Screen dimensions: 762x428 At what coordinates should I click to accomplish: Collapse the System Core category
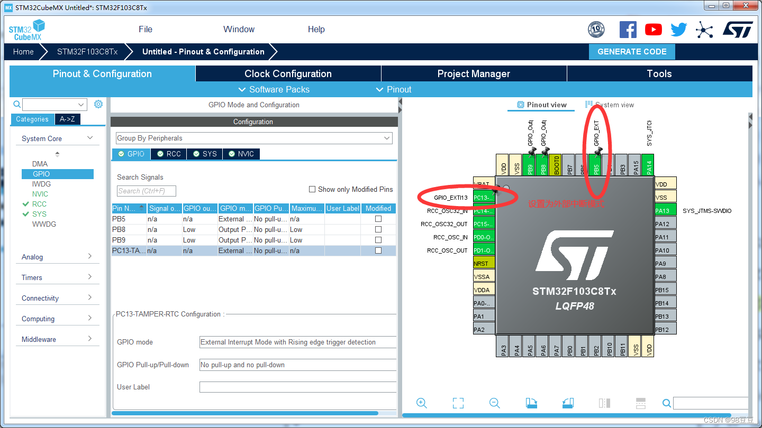click(90, 138)
